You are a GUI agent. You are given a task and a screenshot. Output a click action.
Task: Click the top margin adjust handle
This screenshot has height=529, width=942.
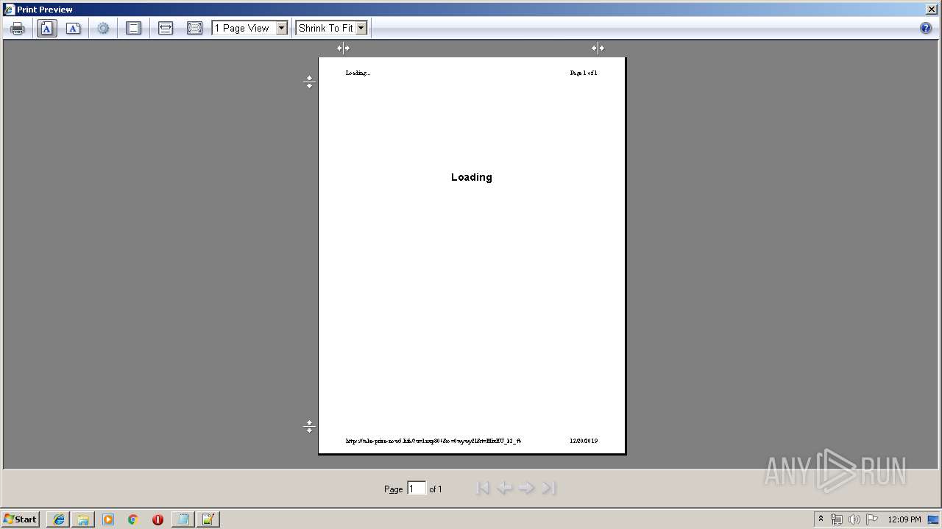coord(309,82)
